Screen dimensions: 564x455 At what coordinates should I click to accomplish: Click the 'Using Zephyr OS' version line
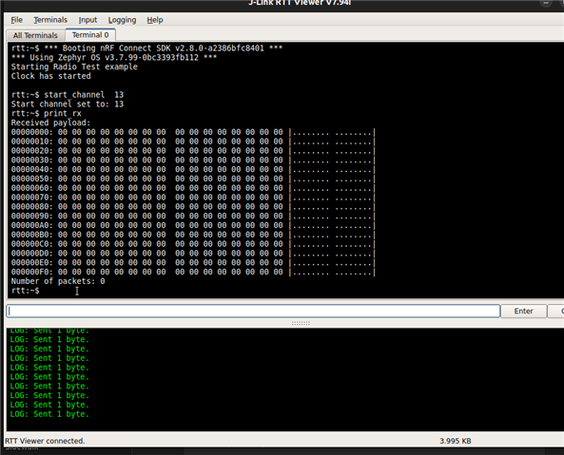(114, 57)
